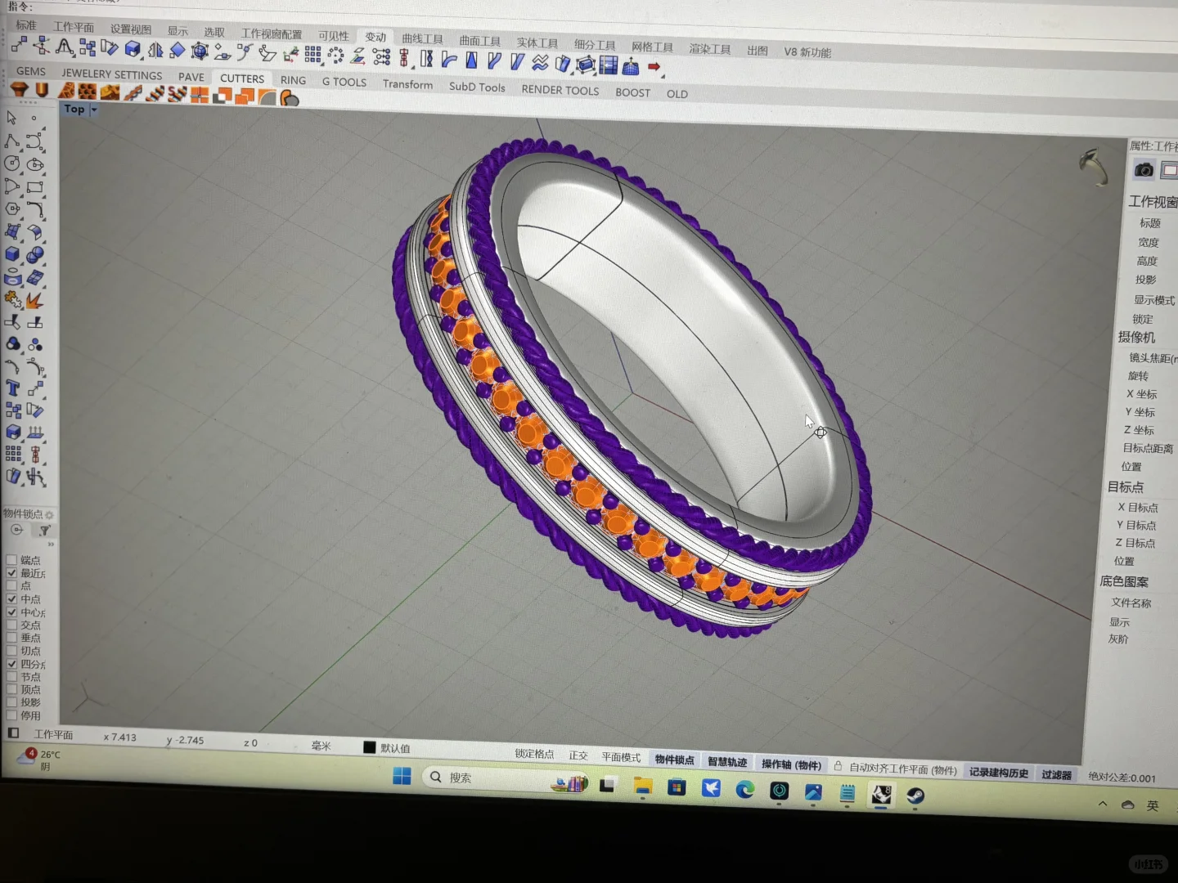Open osnap settings gear icon
The image size is (1178, 883).
pos(49,514)
